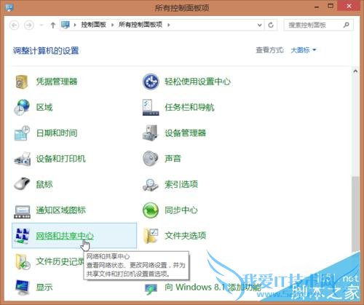Click the scrollbar up arrow
364x305 pixels.
coord(355,71)
